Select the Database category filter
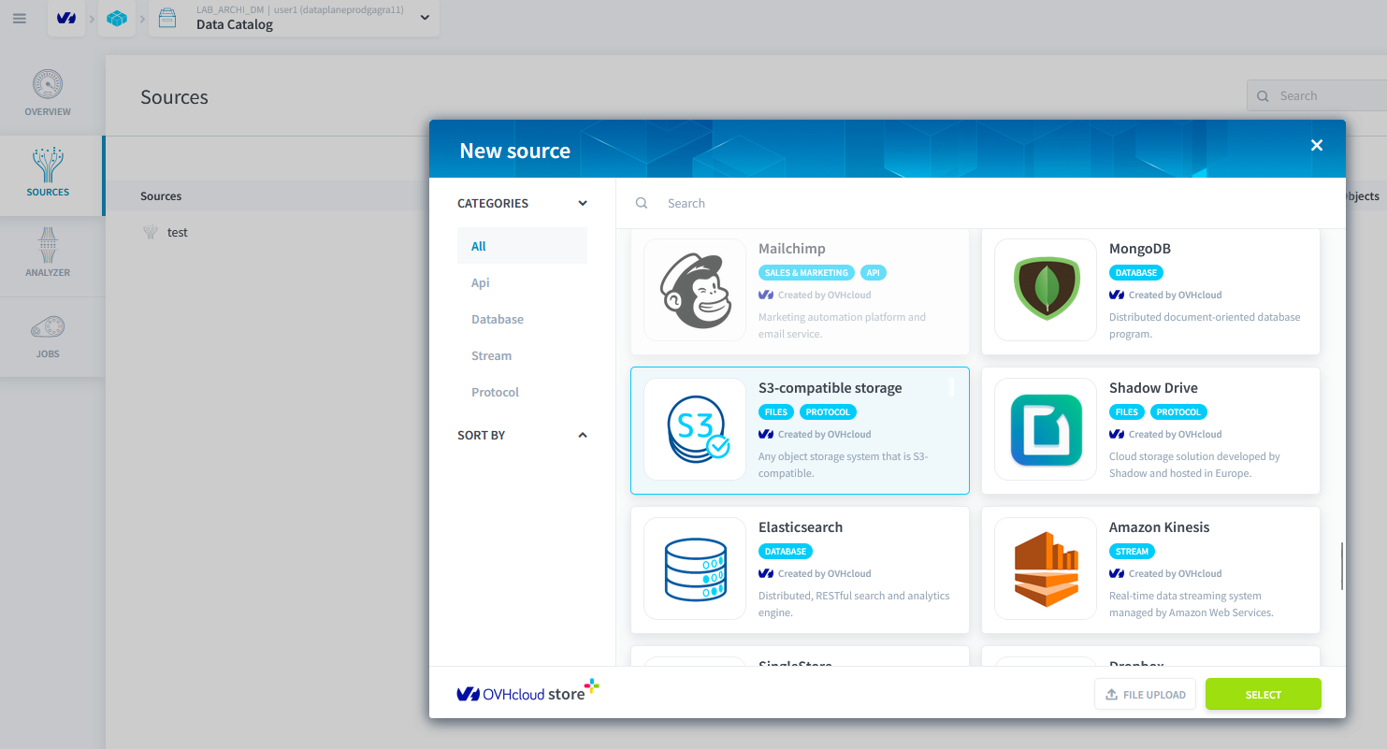Screen dimensions: 1387x749 [x=497, y=319]
